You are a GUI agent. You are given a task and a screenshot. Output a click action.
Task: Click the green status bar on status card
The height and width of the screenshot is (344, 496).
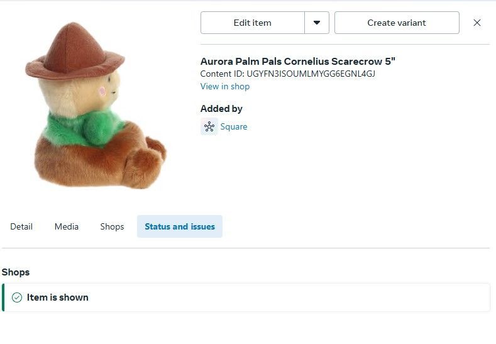coord(3,297)
